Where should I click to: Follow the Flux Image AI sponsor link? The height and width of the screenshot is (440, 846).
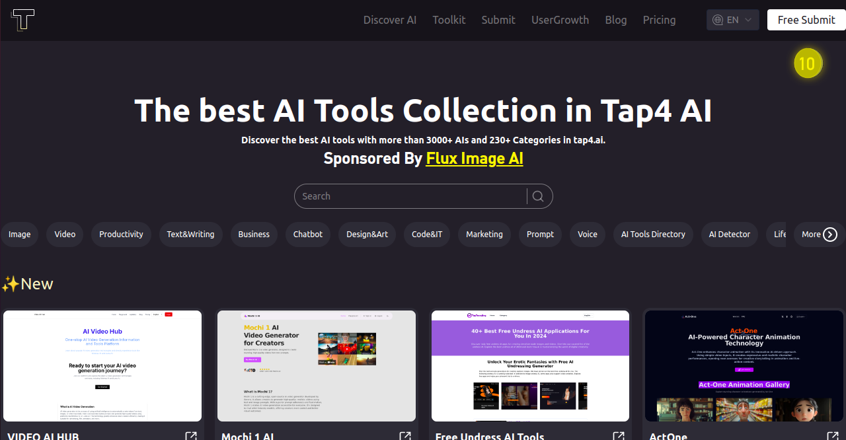point(475,159)
